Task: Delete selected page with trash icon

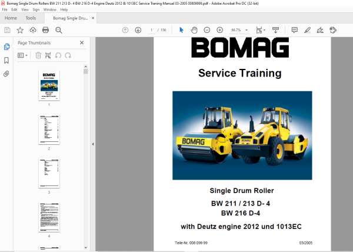Action: coord(38,55)
